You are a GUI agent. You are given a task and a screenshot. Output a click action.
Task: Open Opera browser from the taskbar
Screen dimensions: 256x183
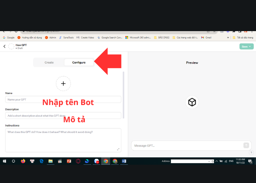[x=78, y=161]
